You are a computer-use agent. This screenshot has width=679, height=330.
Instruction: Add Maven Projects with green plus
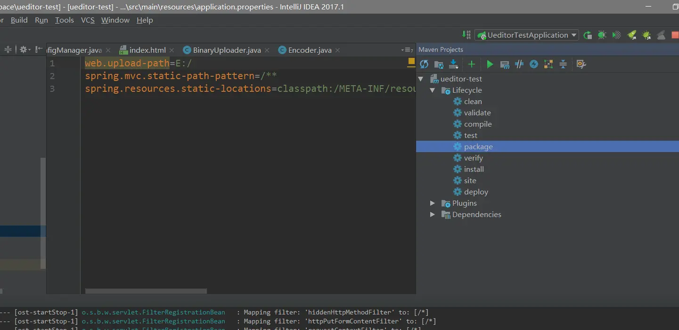[471, 64]
